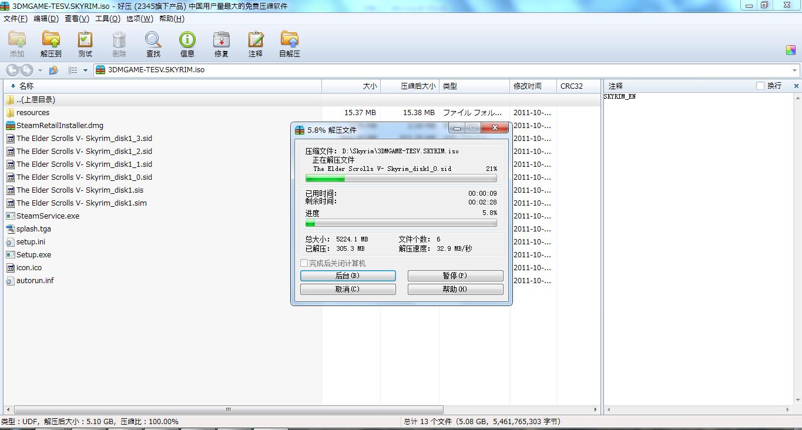Click the setup.ini file icon
This screenshot has height=430, width=802.
(x=11, y=241)
